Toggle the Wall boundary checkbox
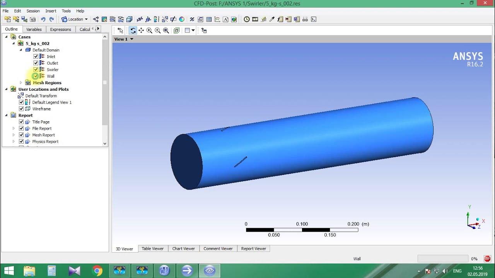This screenshot has width=495, height=278. pos(36,76)
